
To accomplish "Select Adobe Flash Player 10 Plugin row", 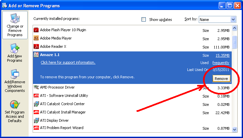I will click(x=132, y=30).
